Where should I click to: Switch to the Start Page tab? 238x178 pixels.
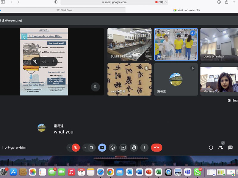(64, 10)
